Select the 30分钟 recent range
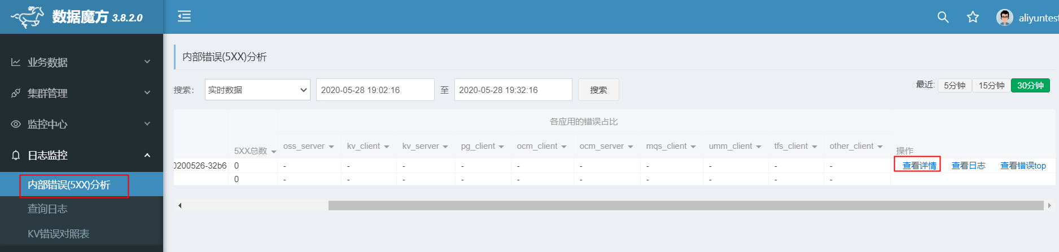The width and height of the screenshot is (1059, 252). (1030, 86)
